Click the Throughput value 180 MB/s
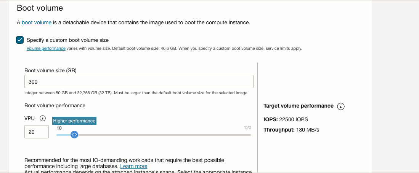 pyautogui.click(x=308, y=130)
